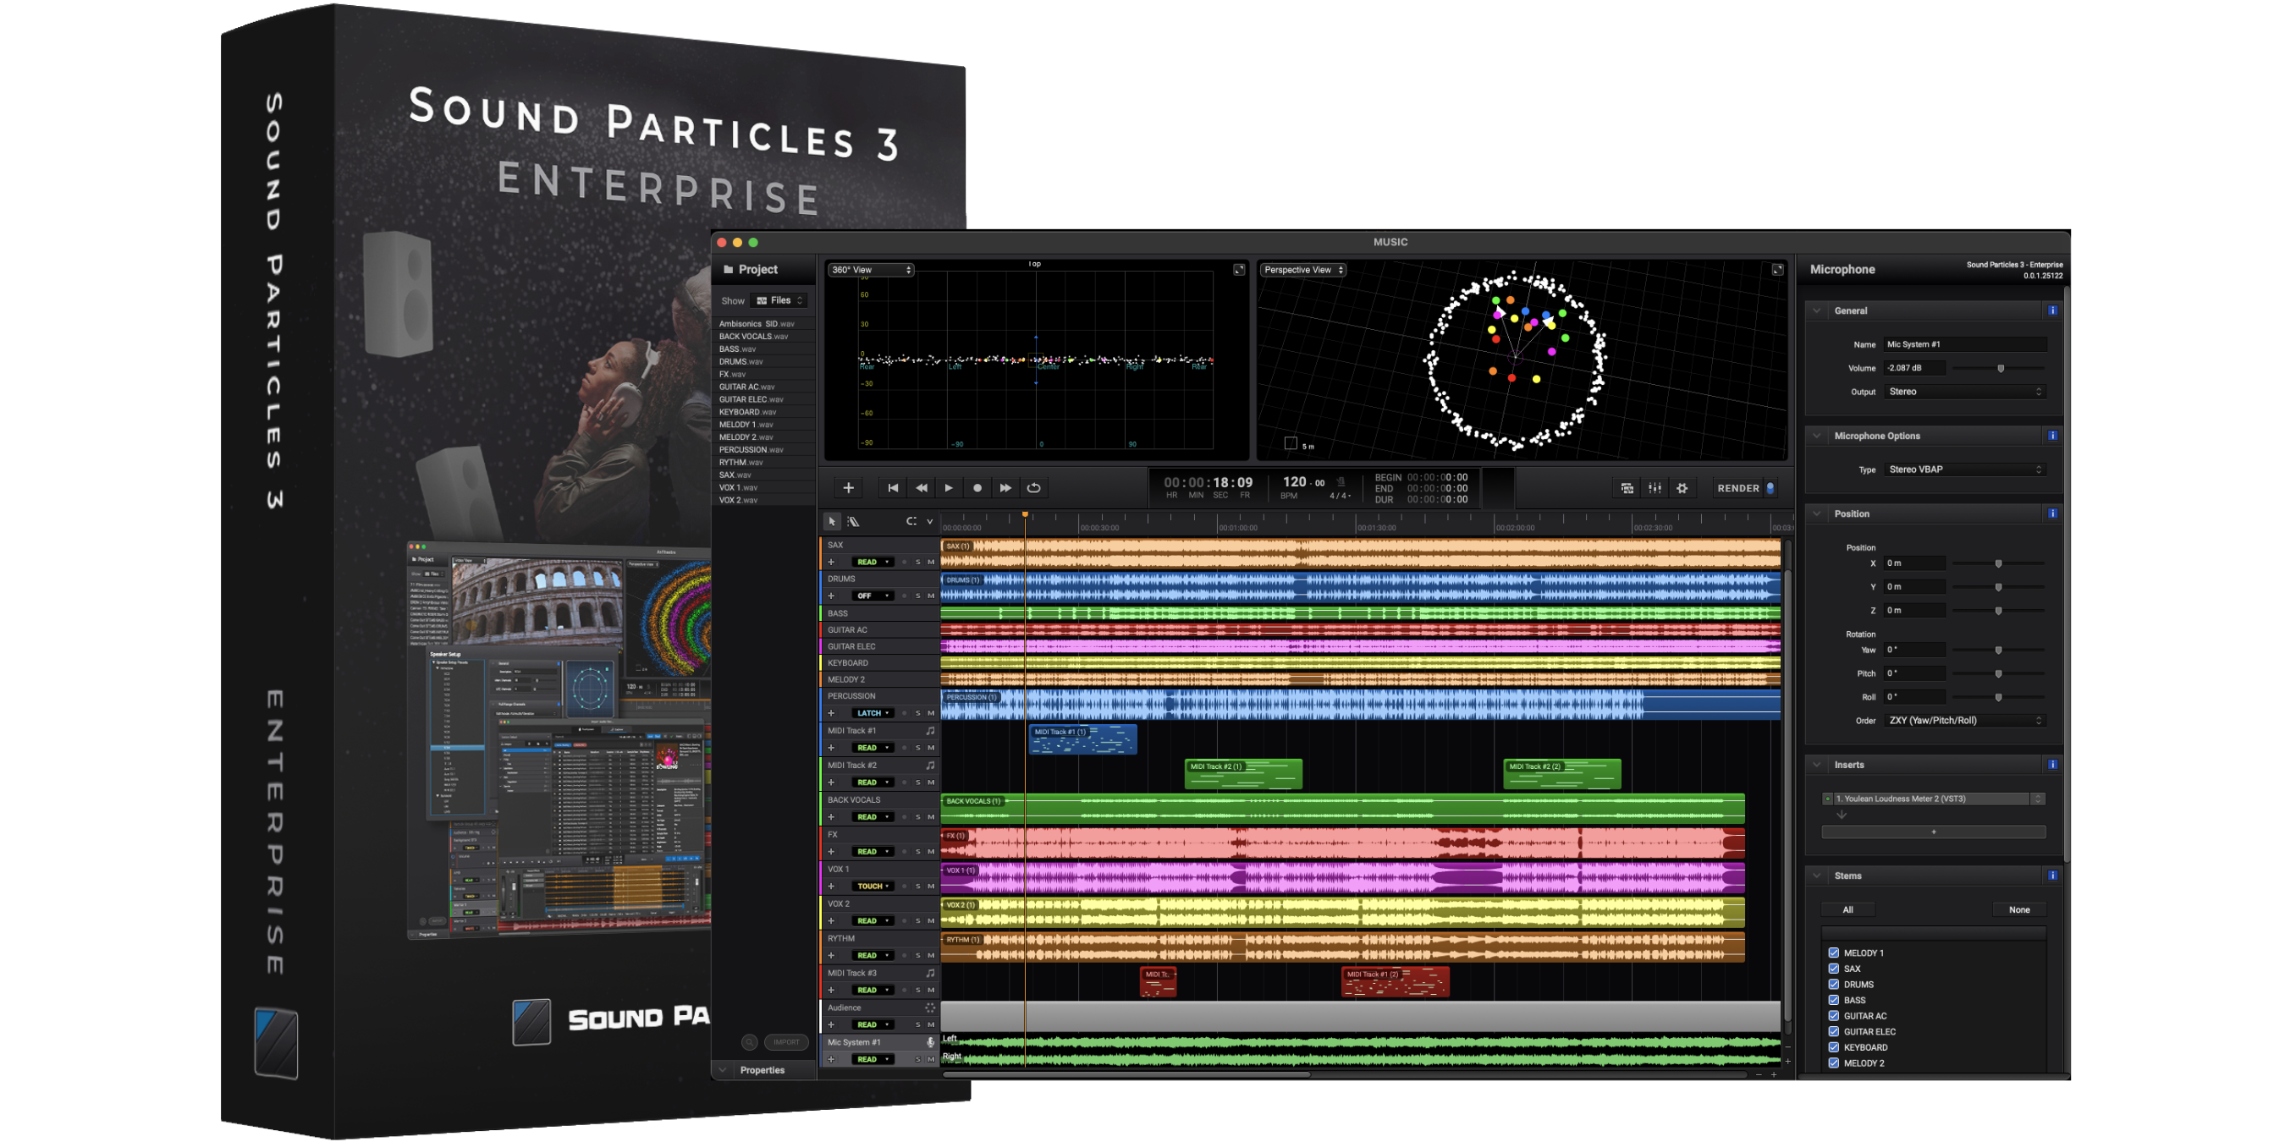Open the Stereo VBAP type dropdown
The width and height of the screenshot is (2285, 1142).
point(1965,469)
